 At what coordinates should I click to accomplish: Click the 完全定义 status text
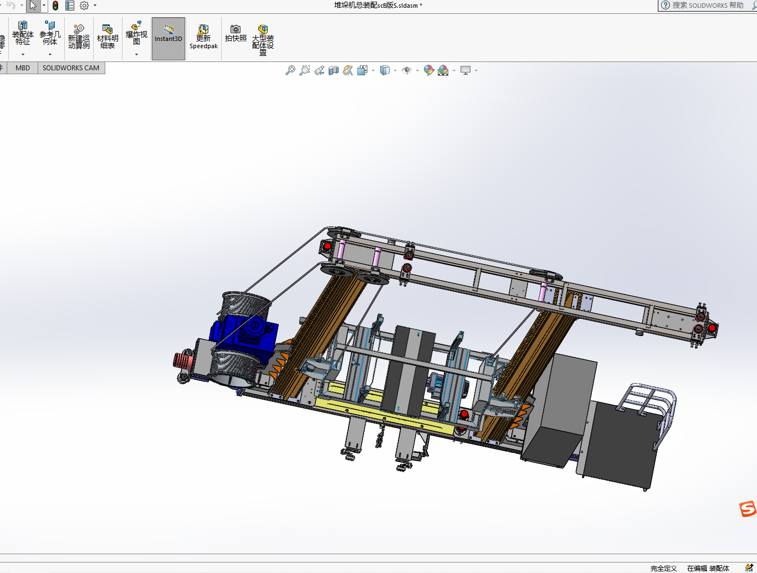663,569
